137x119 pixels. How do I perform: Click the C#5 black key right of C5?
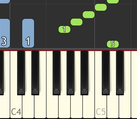(106, 73)
